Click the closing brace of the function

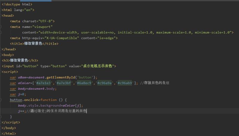tap(11, 117)
